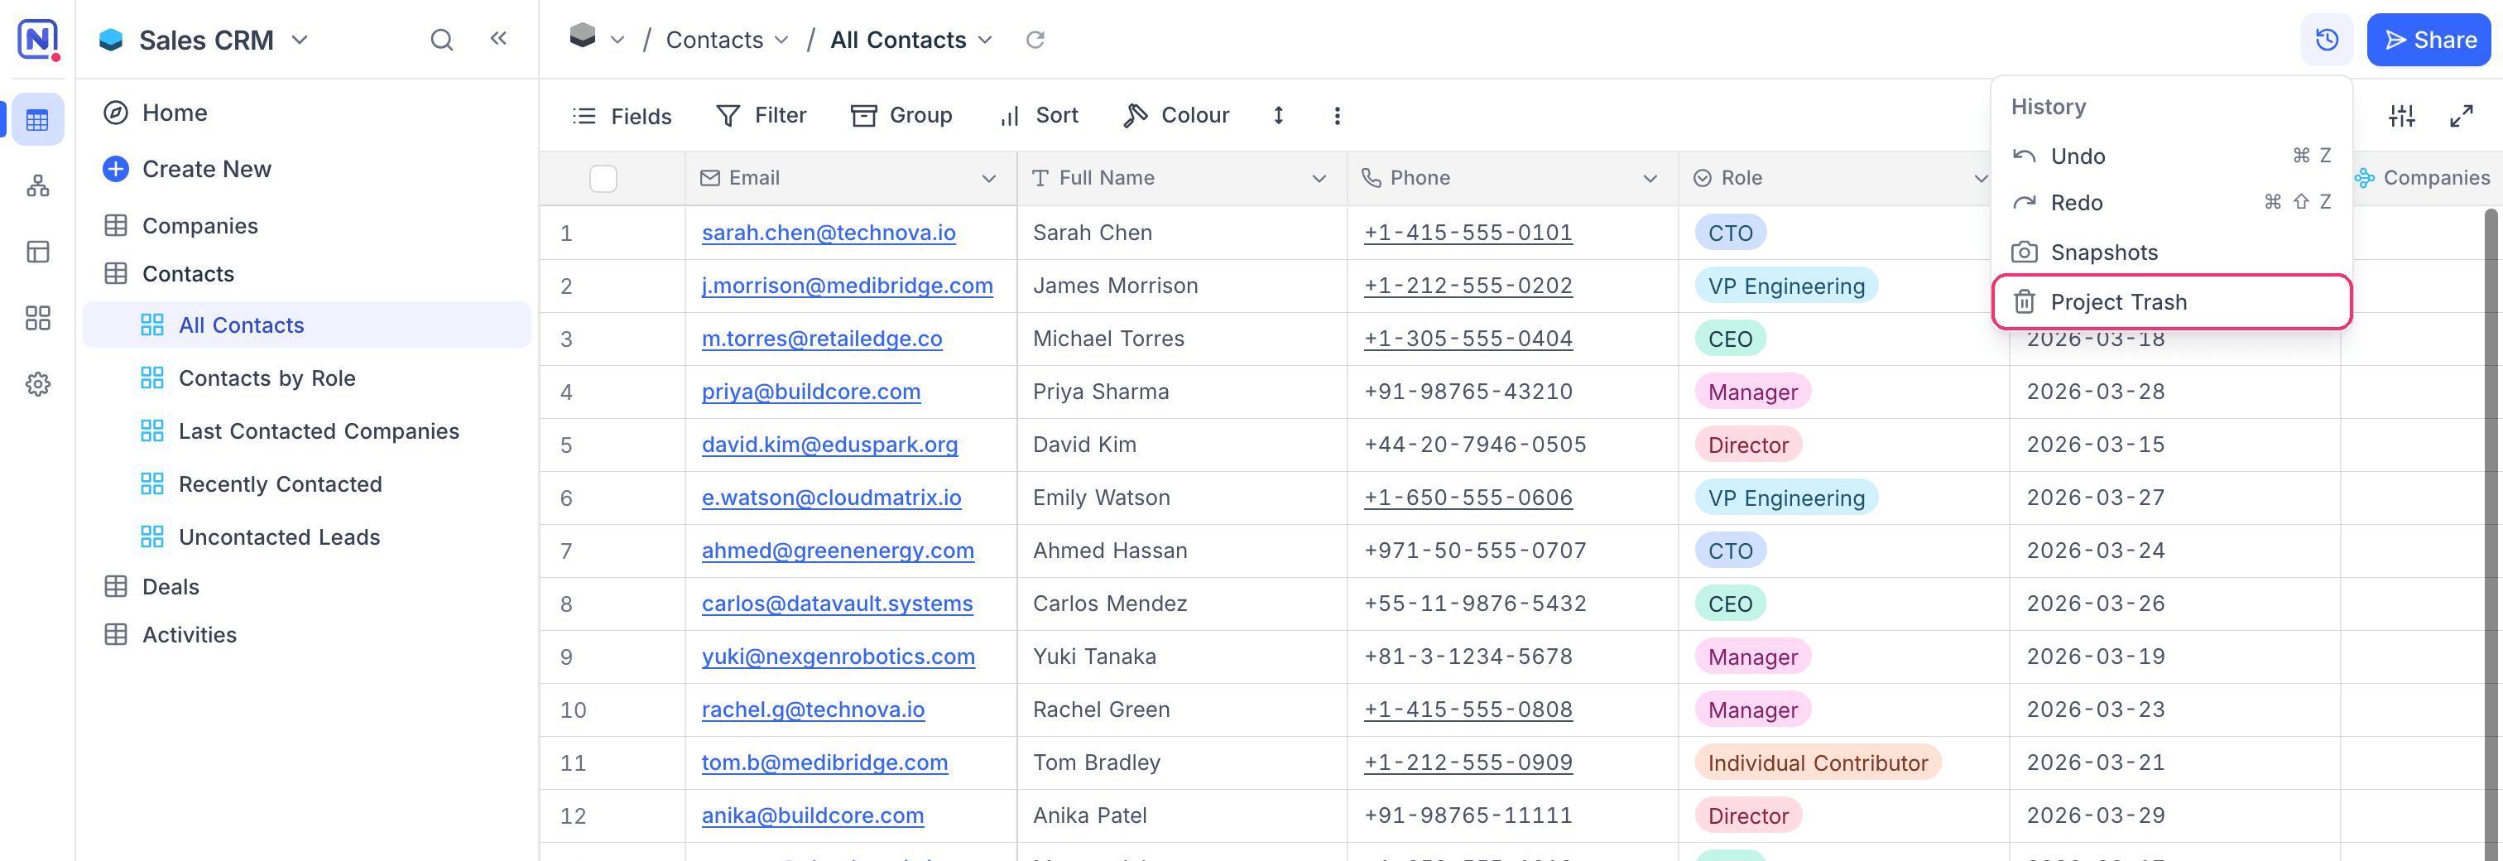Collapse the sidebar with double-chevron icon
Image resolution: width=2503 pixels, height=861 pixels.
click(498, 39)
